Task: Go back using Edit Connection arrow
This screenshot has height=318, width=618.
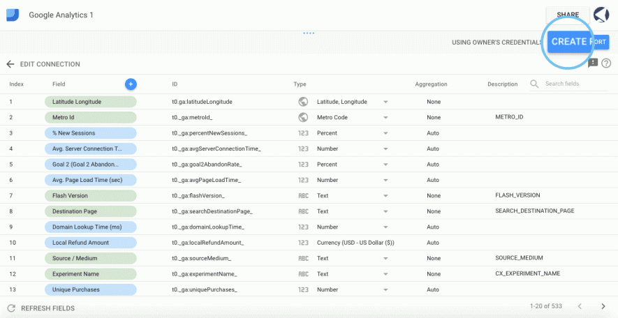Action: (10, 64)
